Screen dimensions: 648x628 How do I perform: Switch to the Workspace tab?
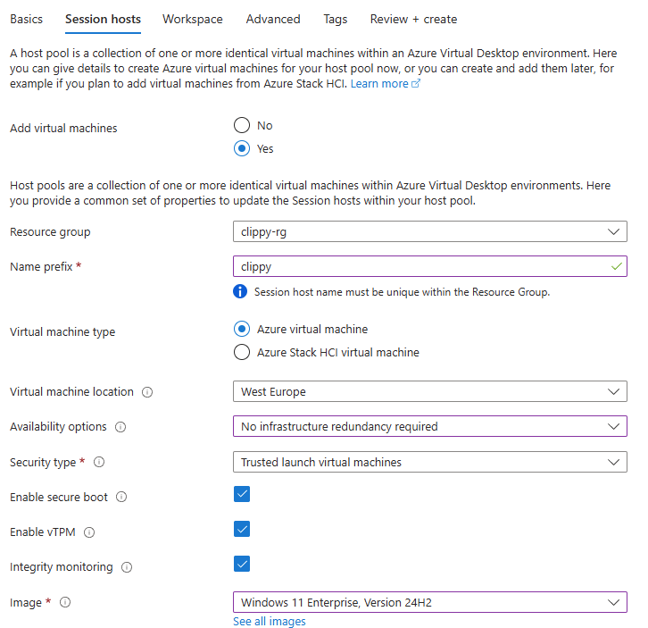193,19
